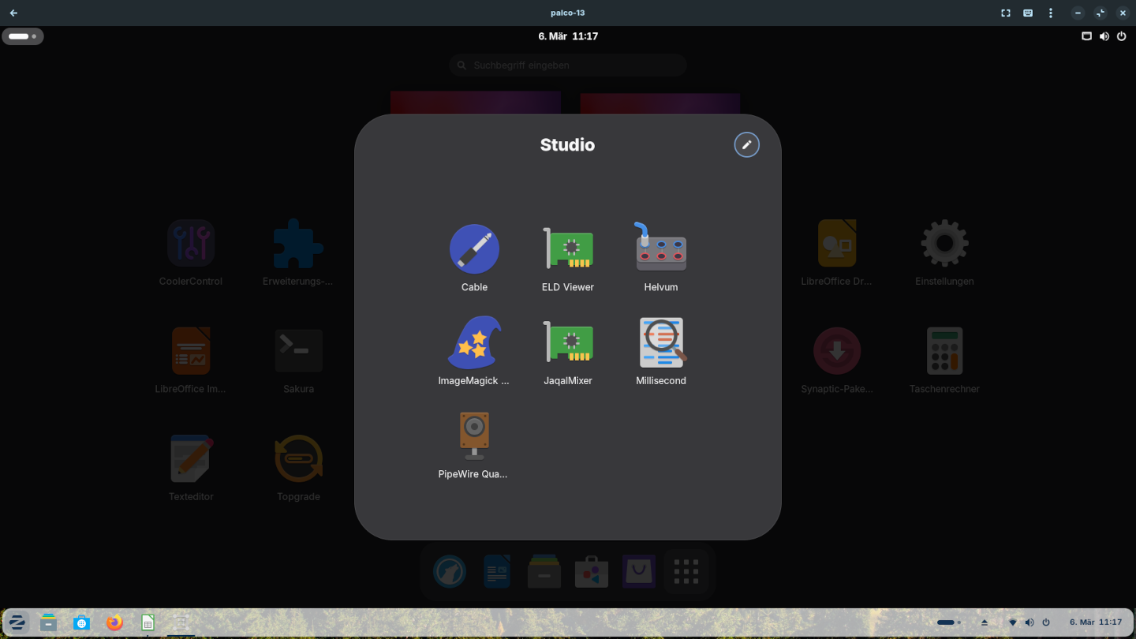Open the Millisecond app
1136x639 pixels.
(661, 343)
